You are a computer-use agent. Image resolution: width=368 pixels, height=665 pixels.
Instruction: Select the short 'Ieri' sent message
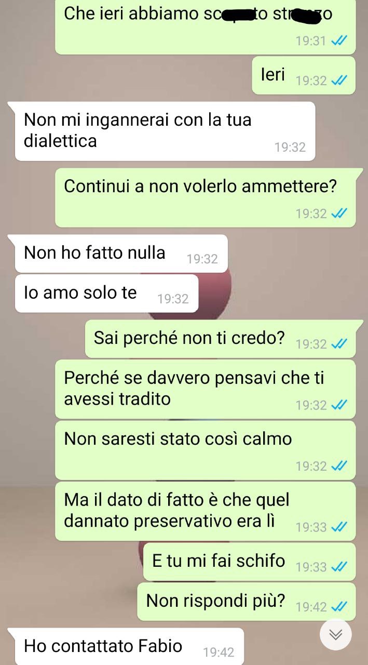coord(304,75)
